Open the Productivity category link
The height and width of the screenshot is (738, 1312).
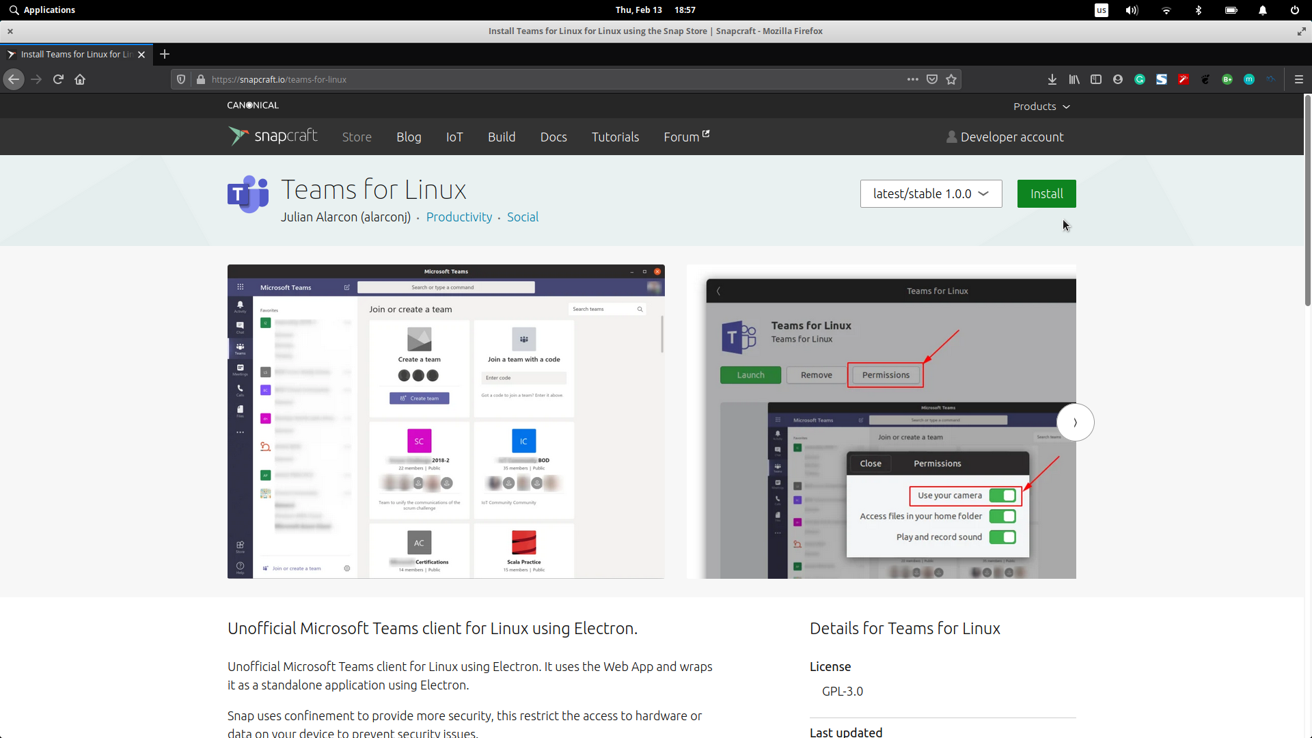(x=459, y=217)
